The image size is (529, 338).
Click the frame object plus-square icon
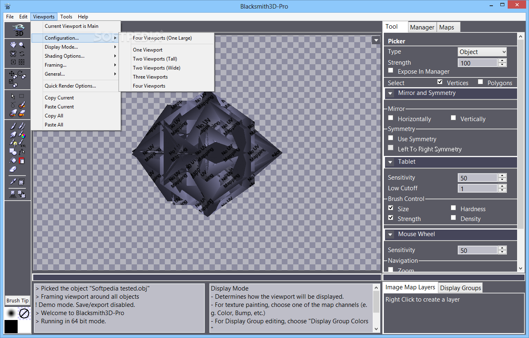[x=13, y=62]
